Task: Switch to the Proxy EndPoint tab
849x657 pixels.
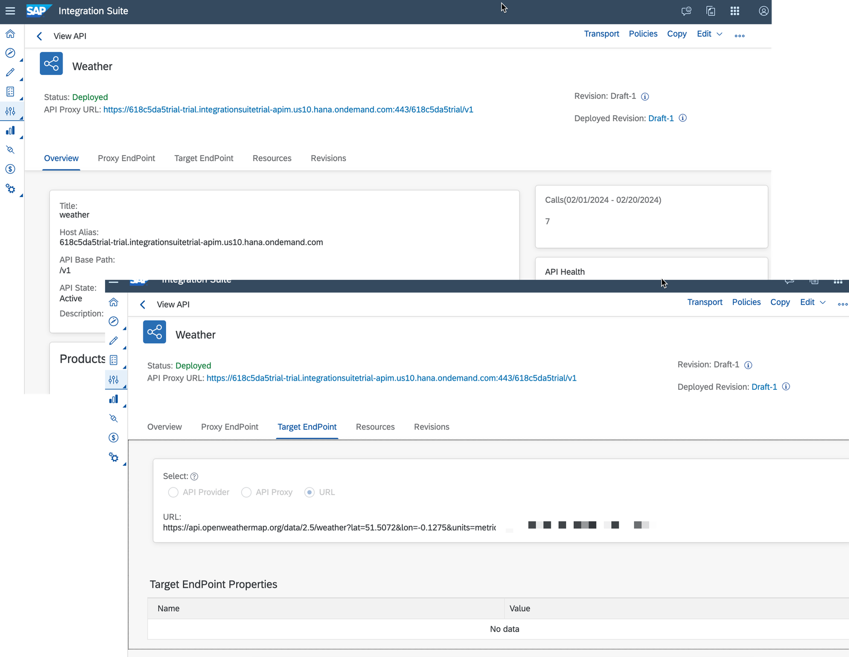Action: click(229, 426)
